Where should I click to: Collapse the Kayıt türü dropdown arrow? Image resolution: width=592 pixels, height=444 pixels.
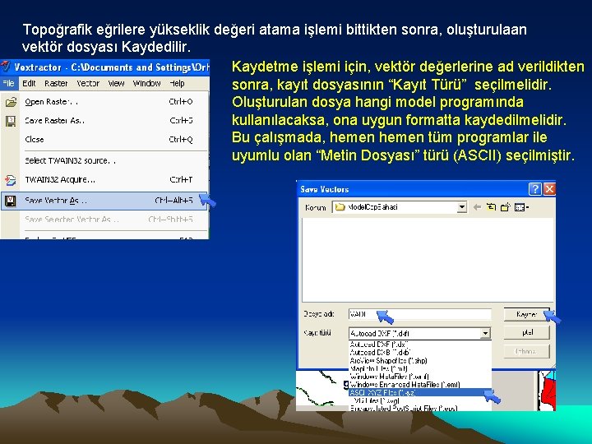486,333
